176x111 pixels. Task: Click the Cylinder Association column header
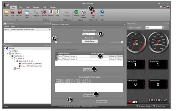107,53
